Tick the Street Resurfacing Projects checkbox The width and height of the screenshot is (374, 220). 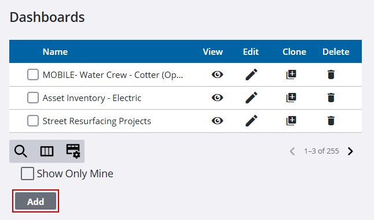[33, 121]
